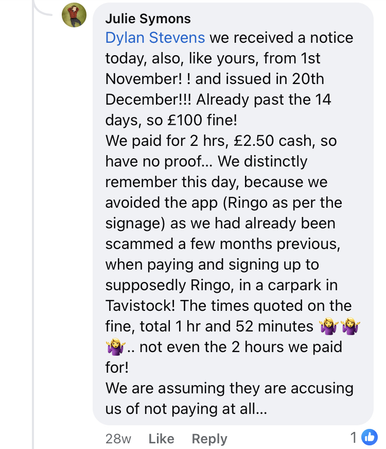
Task: Click the '(Ringo as per the' text
Action: point(282,203)
